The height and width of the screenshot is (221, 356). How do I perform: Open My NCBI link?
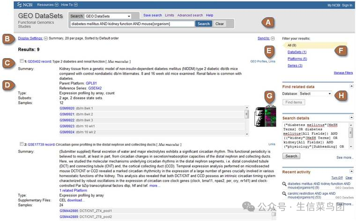pyautogui.click(x=334, y=5)
